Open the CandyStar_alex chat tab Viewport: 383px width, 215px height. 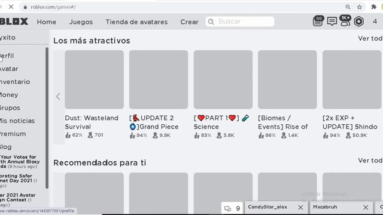pos(268,207)
